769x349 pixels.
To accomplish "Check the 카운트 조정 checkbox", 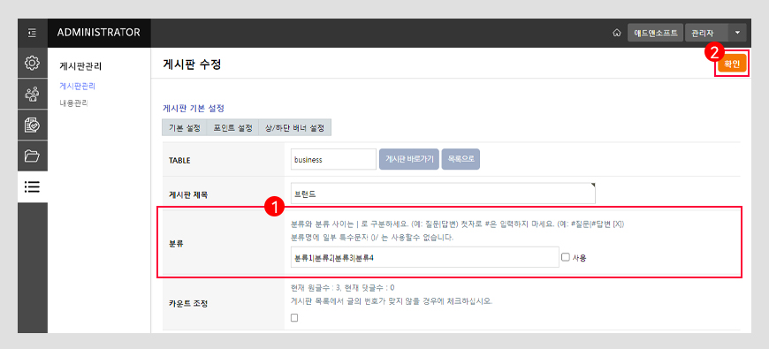I will point(294,317).
